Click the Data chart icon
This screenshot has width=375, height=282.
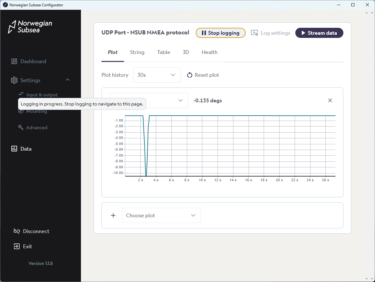point(14,149)
